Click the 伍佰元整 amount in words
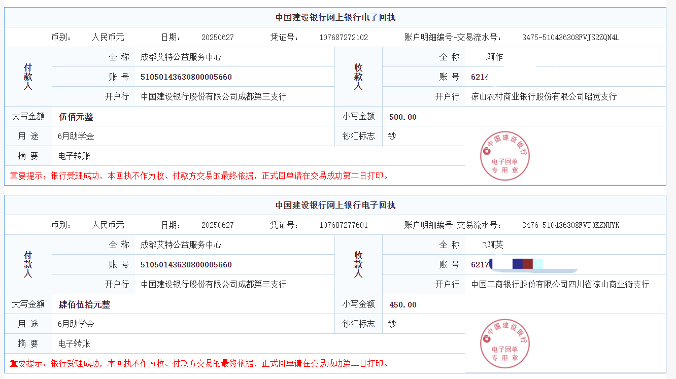 click(x=76, y=117)
